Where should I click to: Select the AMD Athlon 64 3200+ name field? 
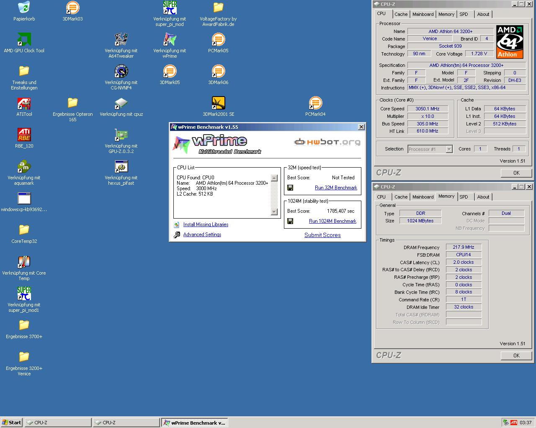pos(450,31)
